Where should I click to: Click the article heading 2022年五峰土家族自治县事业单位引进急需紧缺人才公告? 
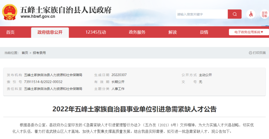pyautogui.click(x=134, y=109)
